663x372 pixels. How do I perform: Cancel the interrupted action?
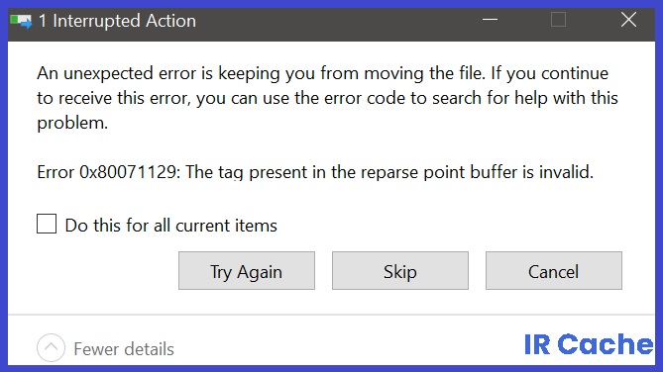(x=553, y=271)
